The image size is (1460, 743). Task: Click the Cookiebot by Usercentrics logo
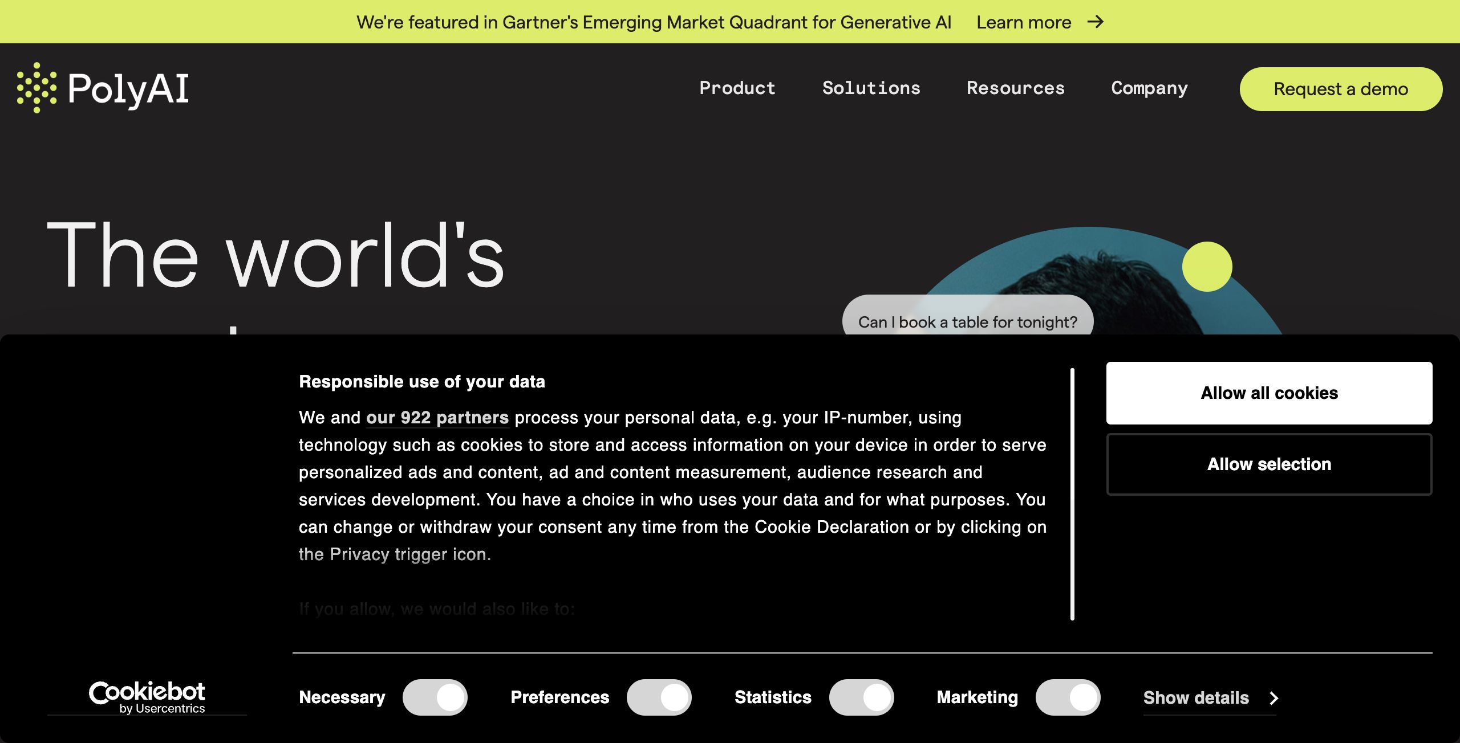[x=147, y=697]
